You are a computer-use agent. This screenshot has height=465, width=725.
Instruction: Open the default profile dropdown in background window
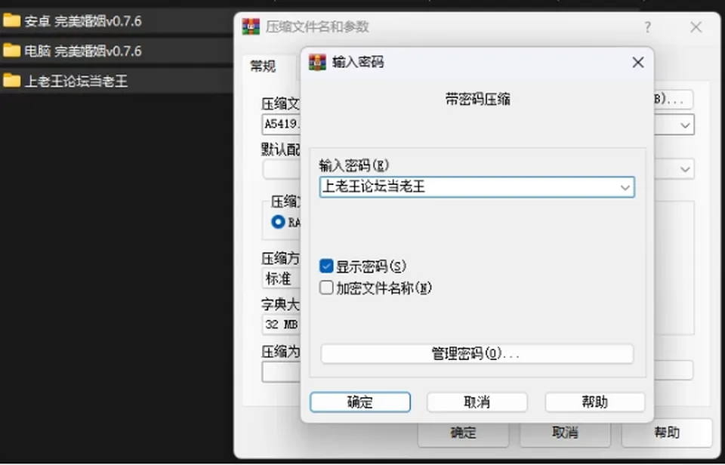click(x=685, y=169)
